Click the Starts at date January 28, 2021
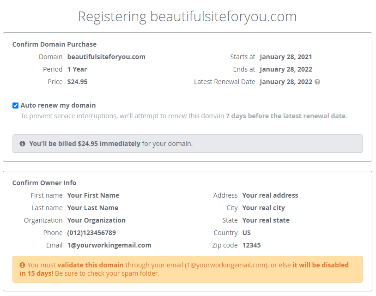The height and width of the screenshot is (296, 376). point(285,57)
